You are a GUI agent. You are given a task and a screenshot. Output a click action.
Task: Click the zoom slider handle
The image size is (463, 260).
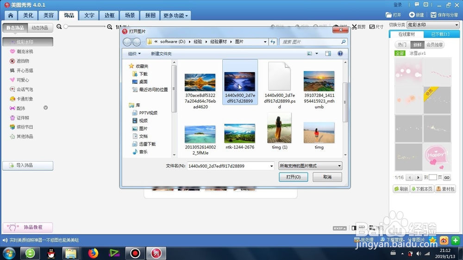pos(66,26)
